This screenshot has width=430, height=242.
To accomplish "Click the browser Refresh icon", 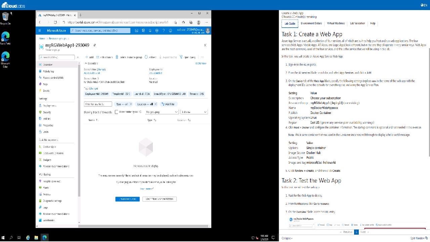I will click(x=55, y=22).
